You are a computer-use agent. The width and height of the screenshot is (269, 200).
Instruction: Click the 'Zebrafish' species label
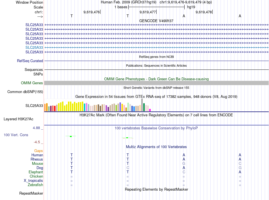click(35, 185)
